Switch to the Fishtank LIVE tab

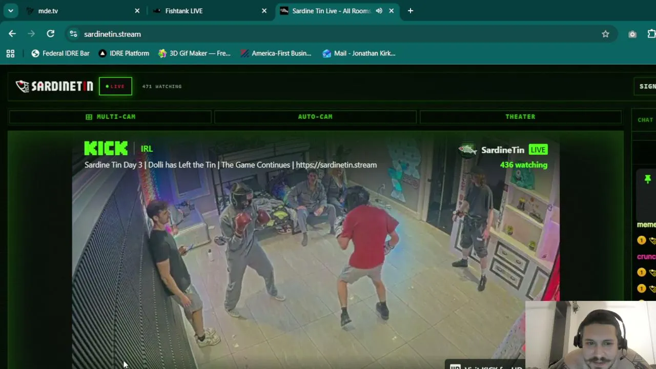210,11
